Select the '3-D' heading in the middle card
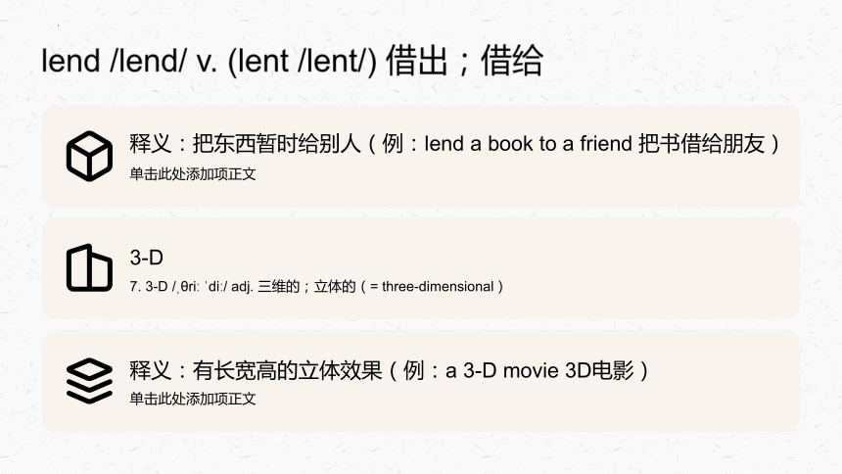The width and height of the screenshot is (842, 474). pos(146,258)
